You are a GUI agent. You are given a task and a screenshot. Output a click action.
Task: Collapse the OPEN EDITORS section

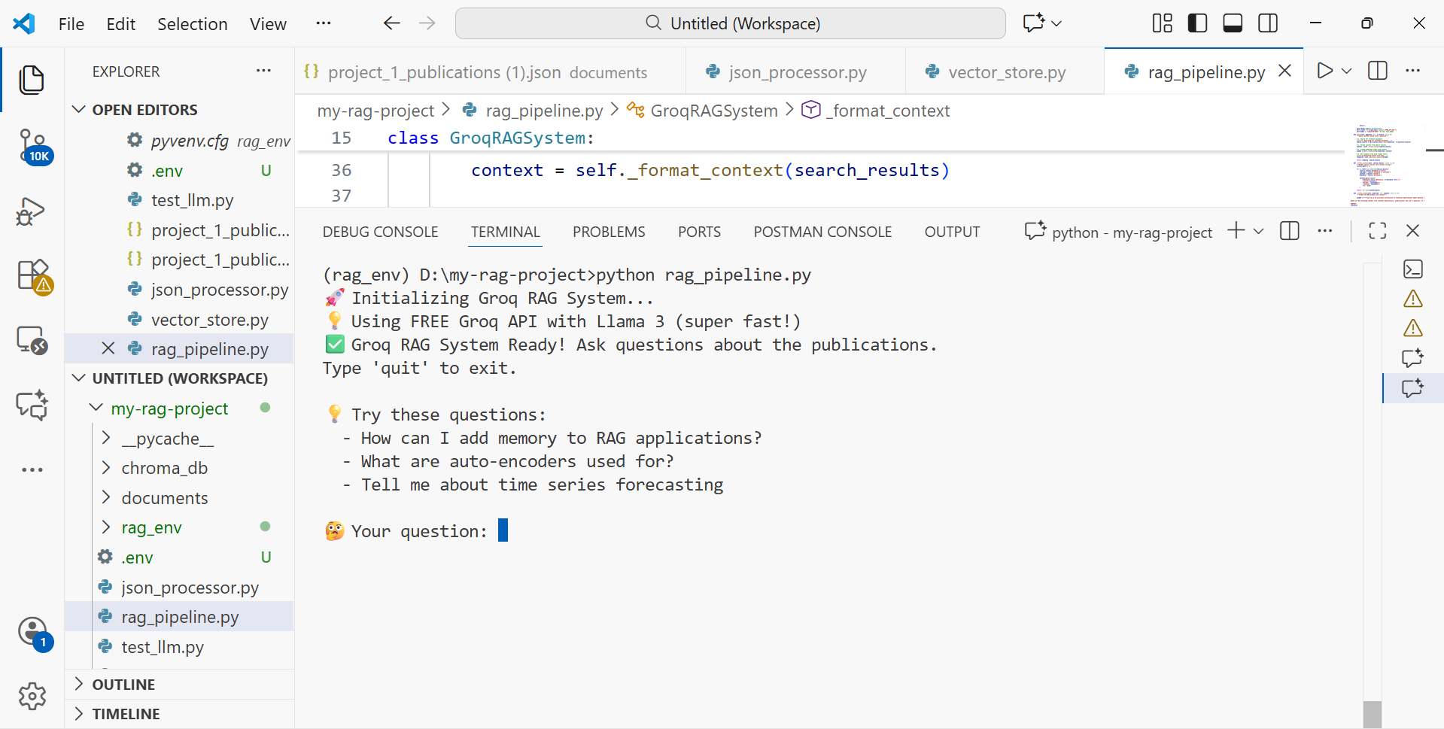click(x=79, y=109)
